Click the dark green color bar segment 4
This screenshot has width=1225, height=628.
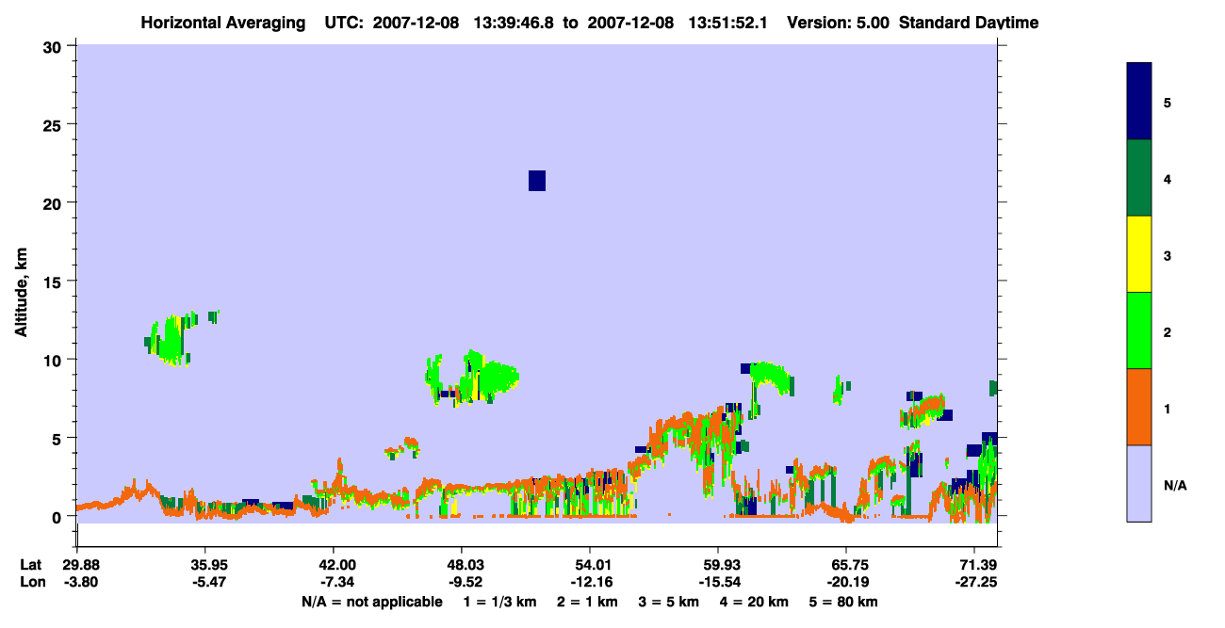[1139, 178]
